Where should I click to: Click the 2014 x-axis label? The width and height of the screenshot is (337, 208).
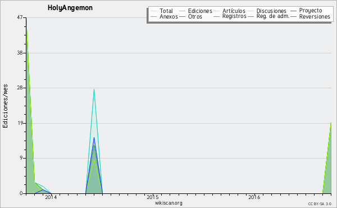pos(51,197)
